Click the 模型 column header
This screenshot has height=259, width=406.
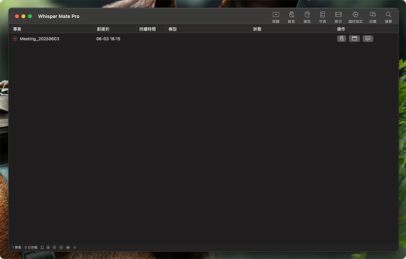173,29
